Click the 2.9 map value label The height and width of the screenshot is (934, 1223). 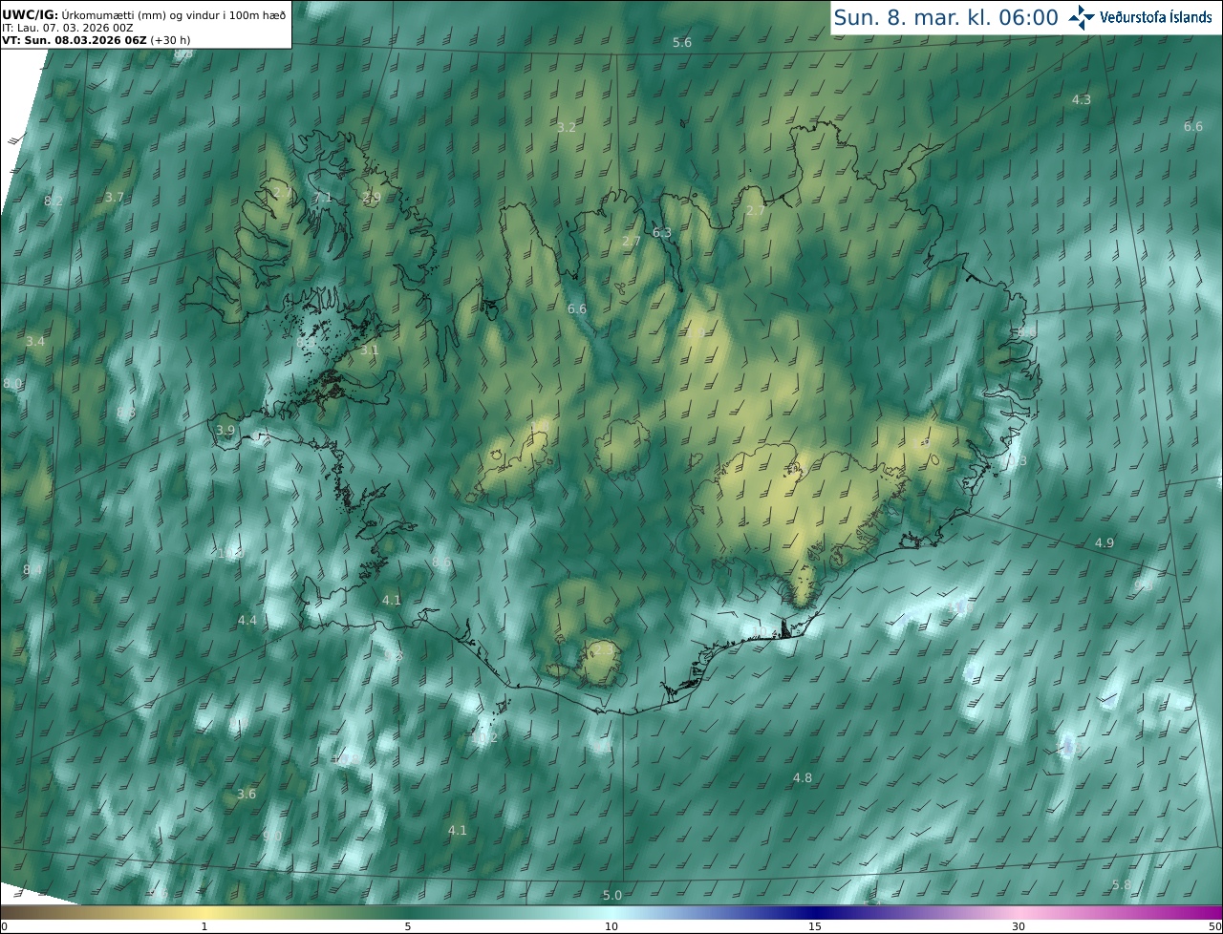coord(372,197)
